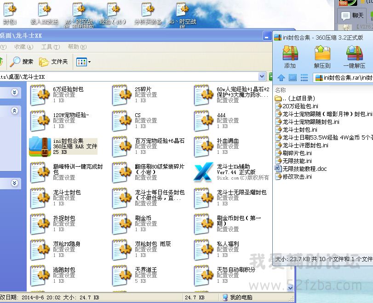The width and height of the screenshot is (373, 303).
Task: Select the 经验(10) desktop icon
Action: [x=113, y=13]
